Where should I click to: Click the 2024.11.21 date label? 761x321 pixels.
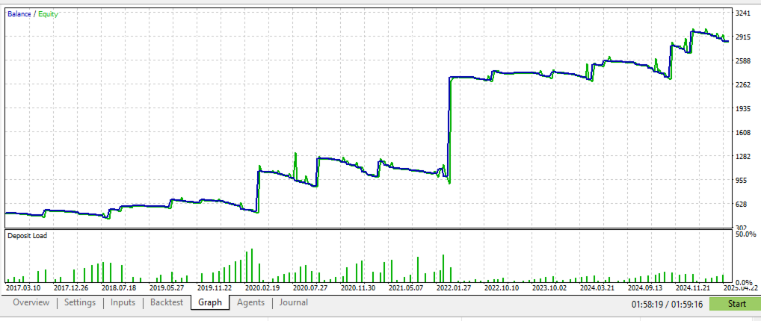[694, 287]
